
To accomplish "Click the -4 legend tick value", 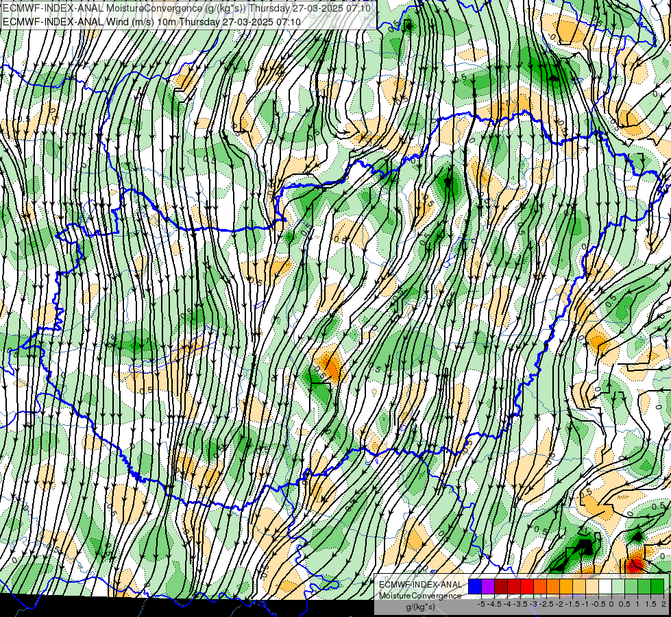I will coord(507,604).
